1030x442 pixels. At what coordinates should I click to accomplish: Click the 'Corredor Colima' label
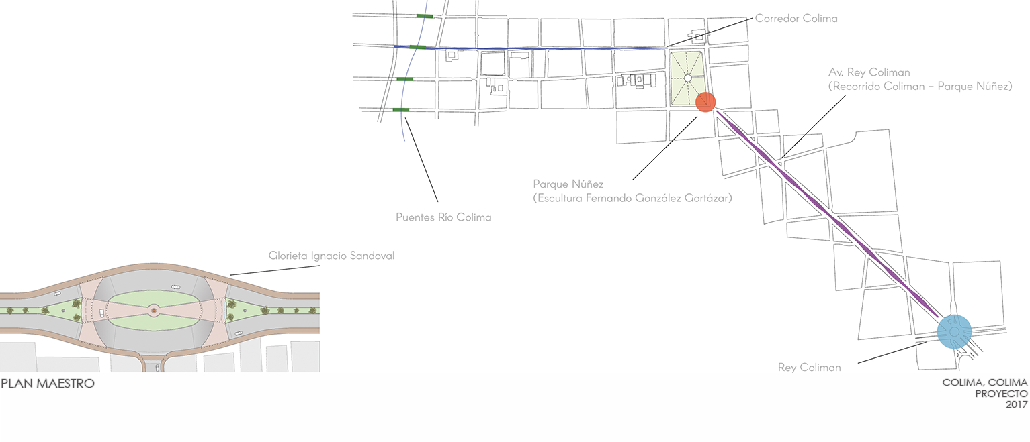click(x=796, y=19)
